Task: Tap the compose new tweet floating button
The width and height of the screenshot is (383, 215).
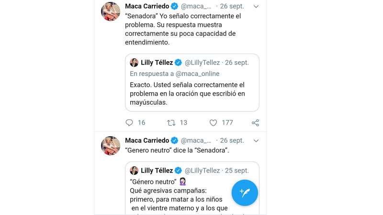Action: pos(245,193)
